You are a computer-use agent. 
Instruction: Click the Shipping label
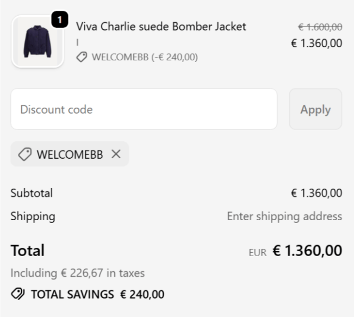pos(33,216)
